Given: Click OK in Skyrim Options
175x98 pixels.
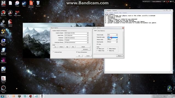Looking at the screenshot, I should pos(79,56).
